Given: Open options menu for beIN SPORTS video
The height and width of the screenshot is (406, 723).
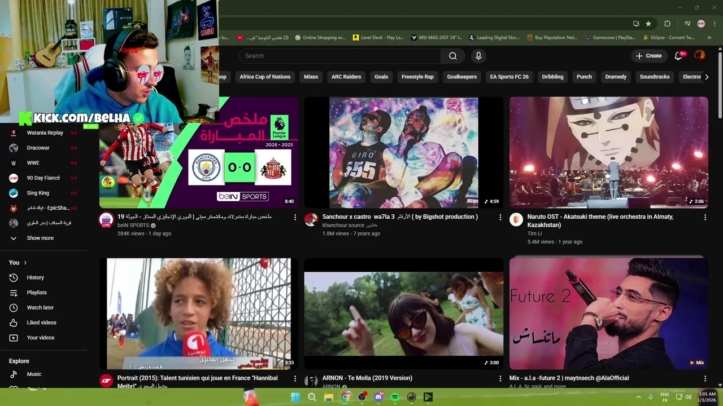Looking at the screenshot, I should click(x=295, y=217).
